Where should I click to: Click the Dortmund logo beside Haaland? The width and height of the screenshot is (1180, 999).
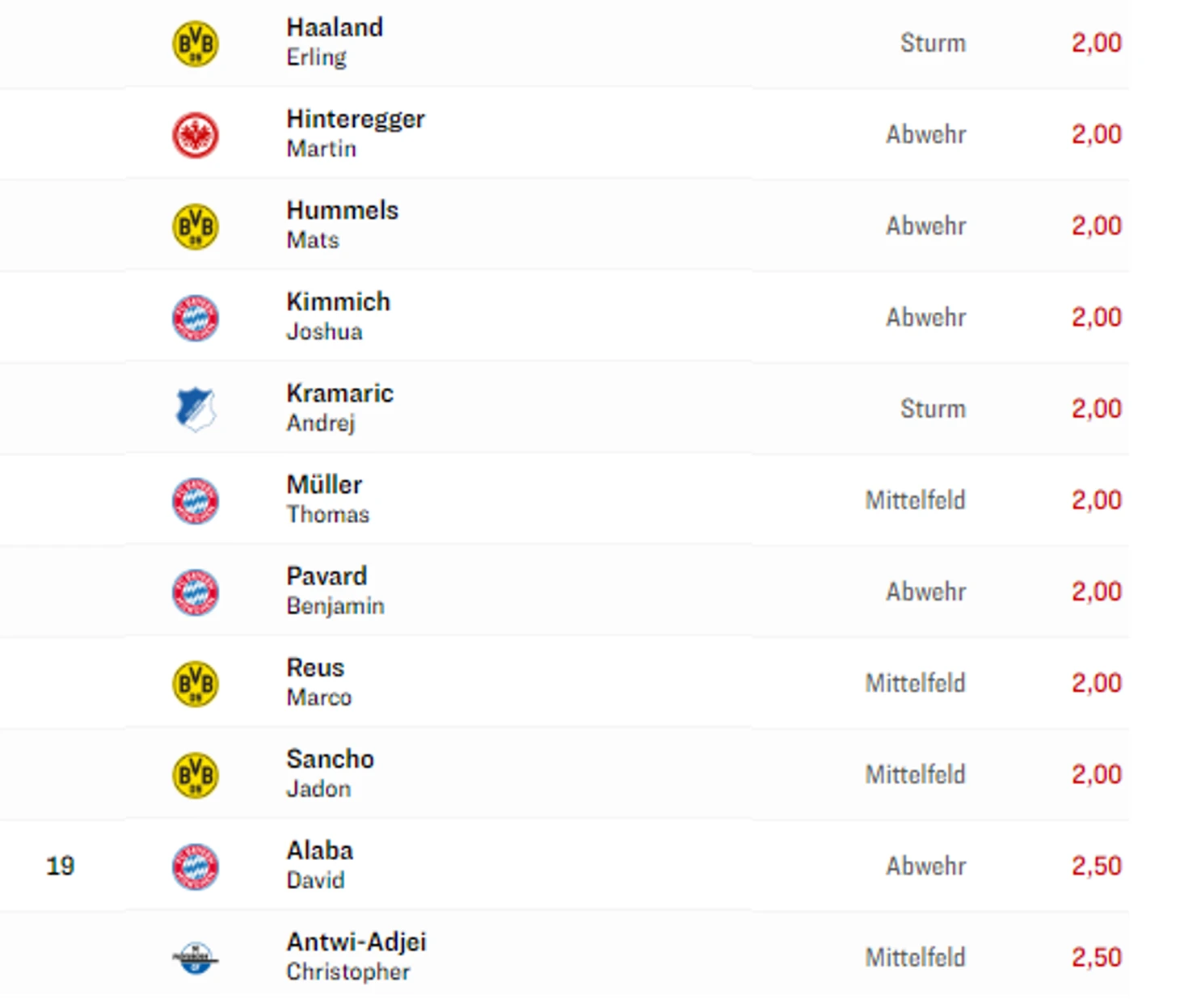coord(196,44)
